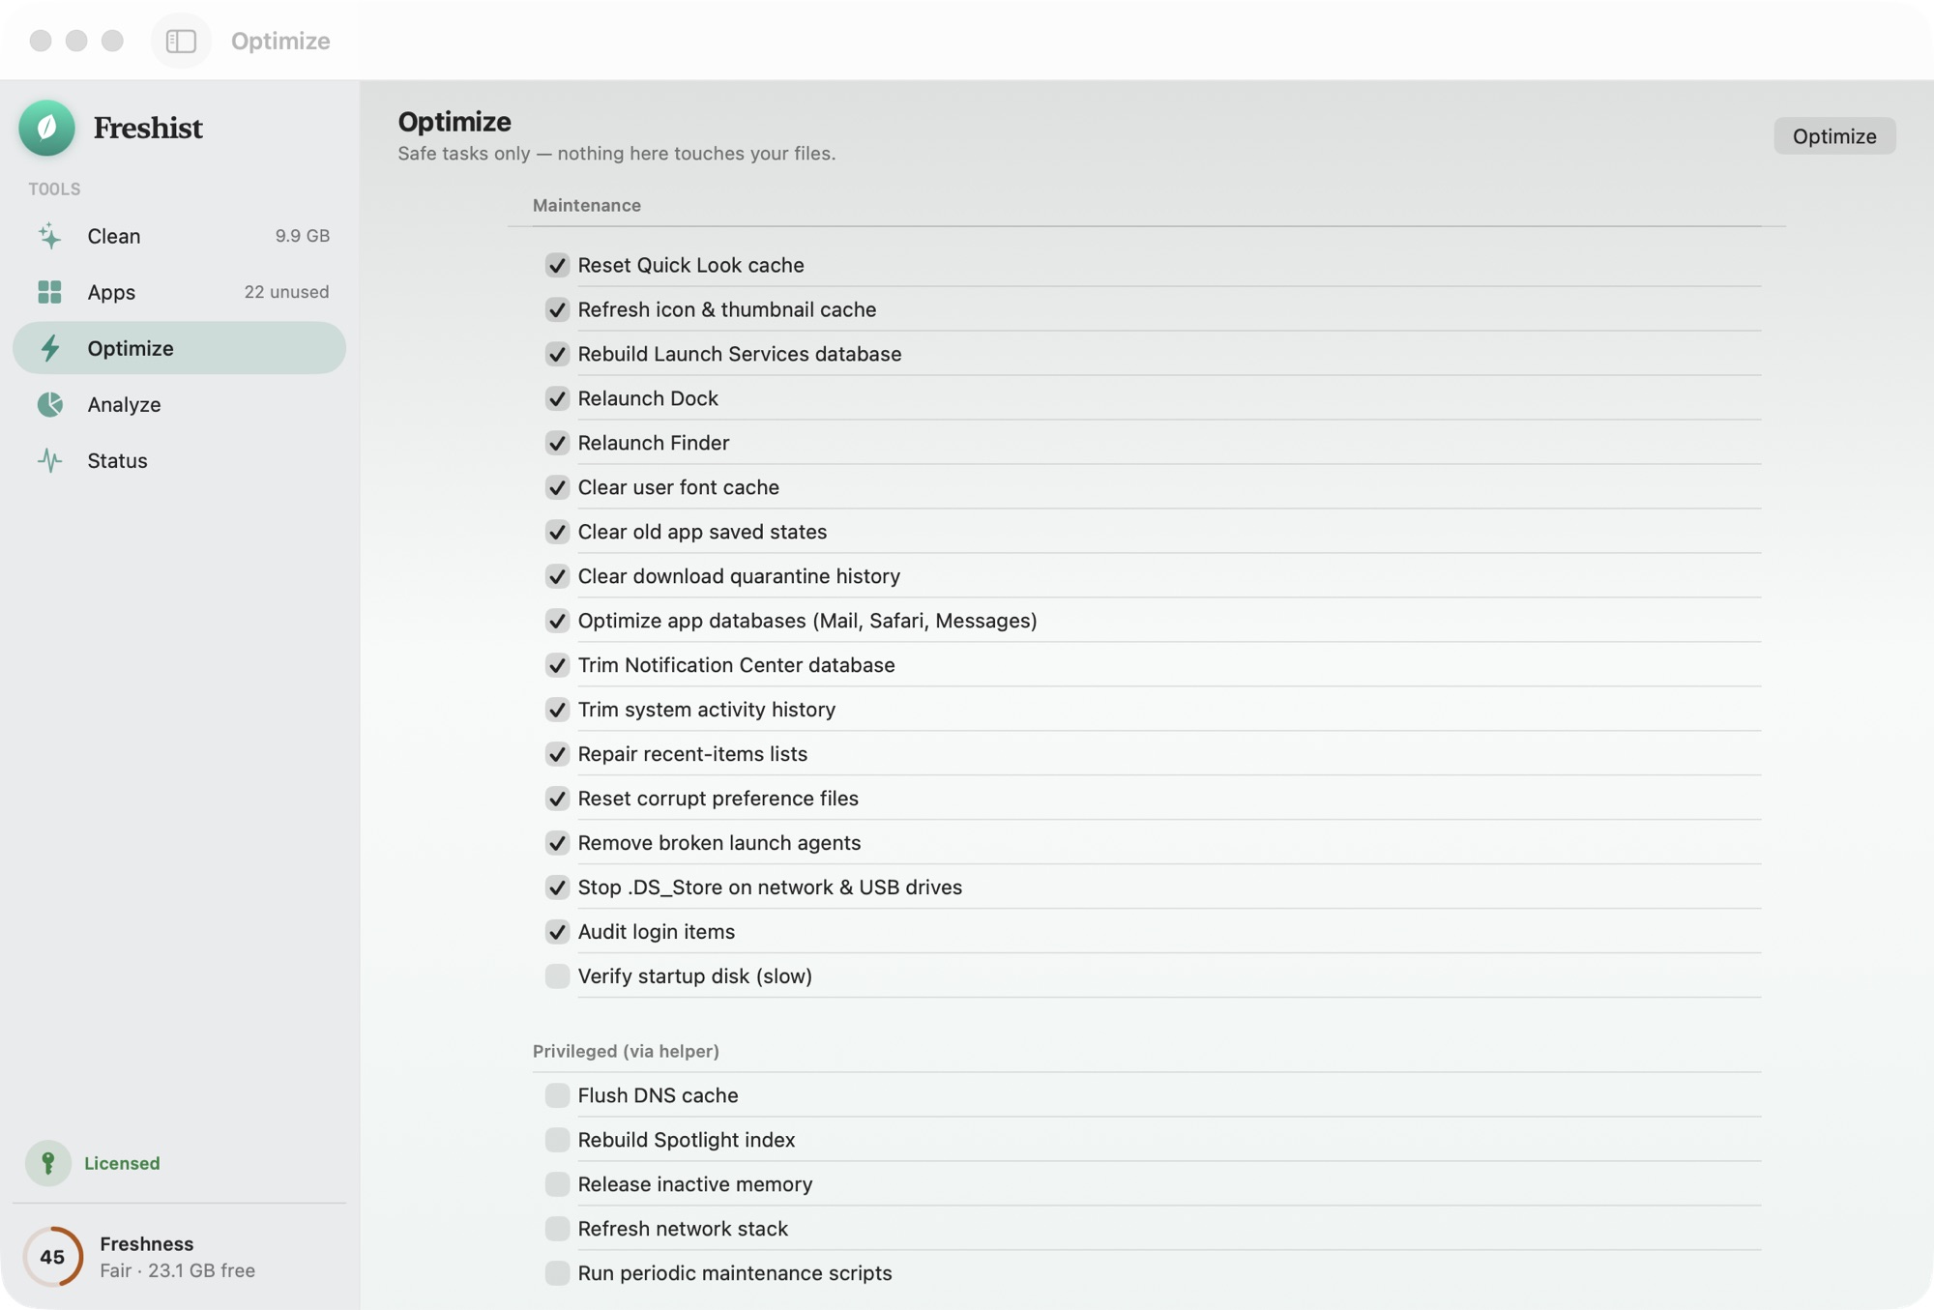Go to the Status tool

[x=179, y=460]
